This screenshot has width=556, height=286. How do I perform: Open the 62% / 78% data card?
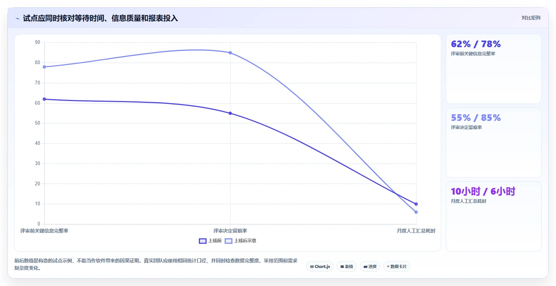coord(493,69)
